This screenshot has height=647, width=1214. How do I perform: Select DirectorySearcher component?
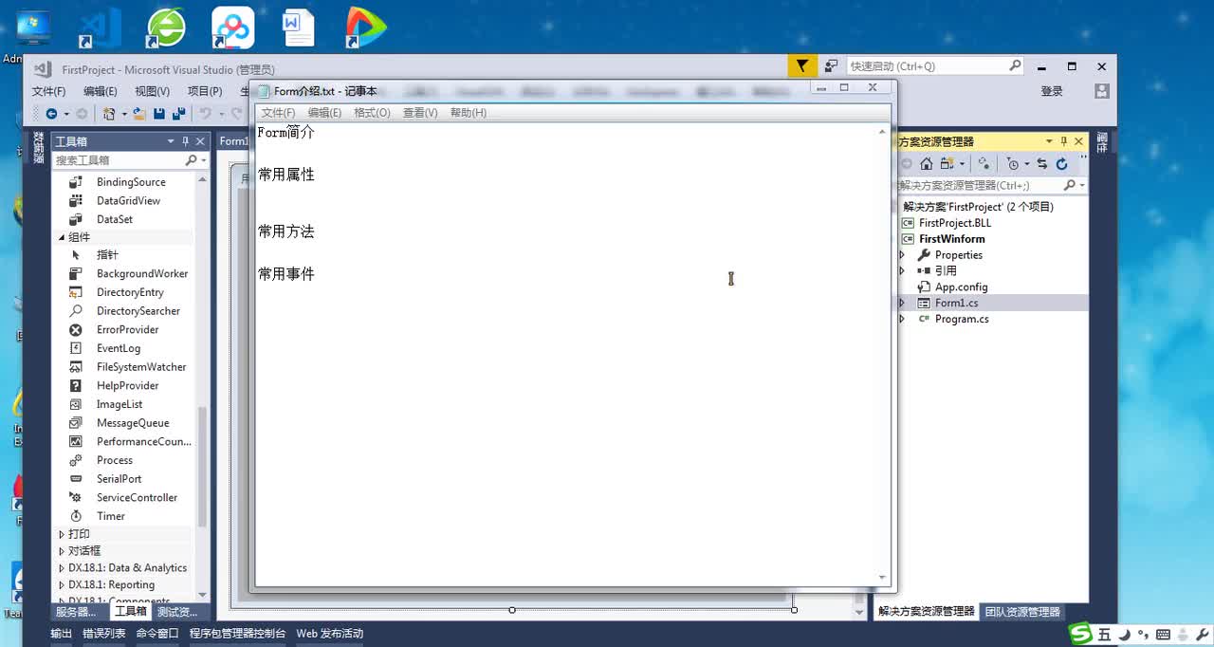click(x=138, y=311)
